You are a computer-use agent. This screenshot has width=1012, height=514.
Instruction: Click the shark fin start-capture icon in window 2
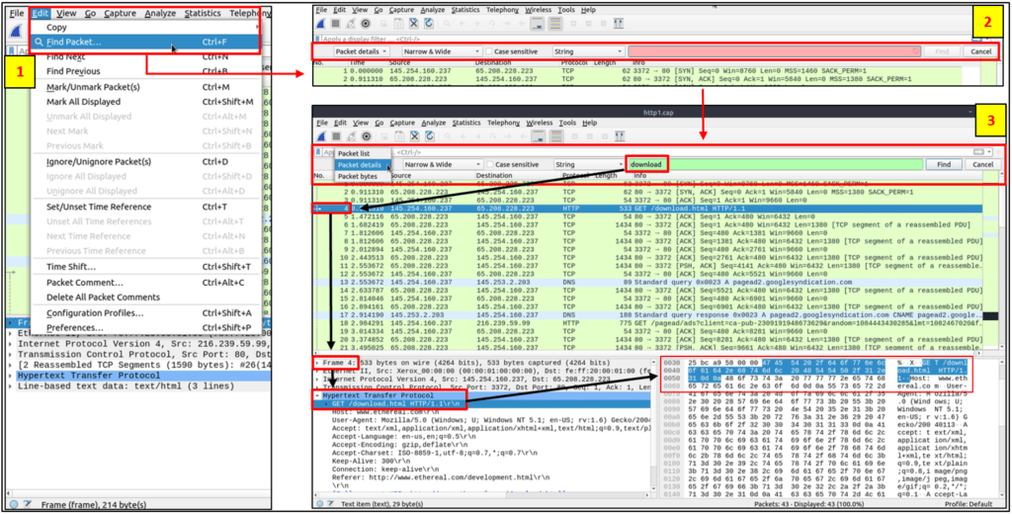321,25
